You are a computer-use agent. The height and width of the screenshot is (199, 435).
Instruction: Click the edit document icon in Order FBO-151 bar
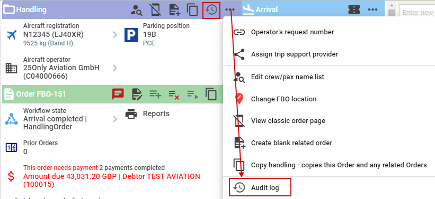137,94
